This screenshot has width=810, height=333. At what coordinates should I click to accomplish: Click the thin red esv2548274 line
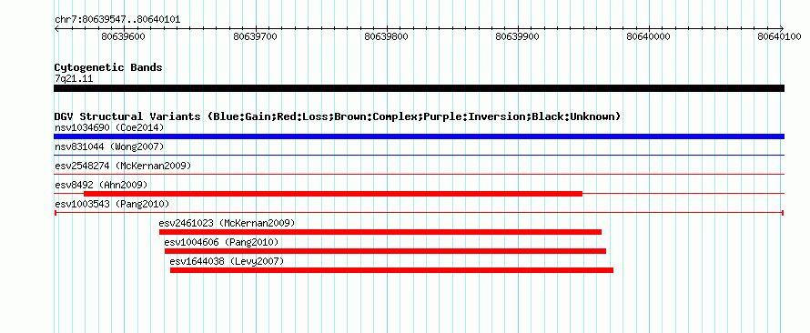pos(419,174)
